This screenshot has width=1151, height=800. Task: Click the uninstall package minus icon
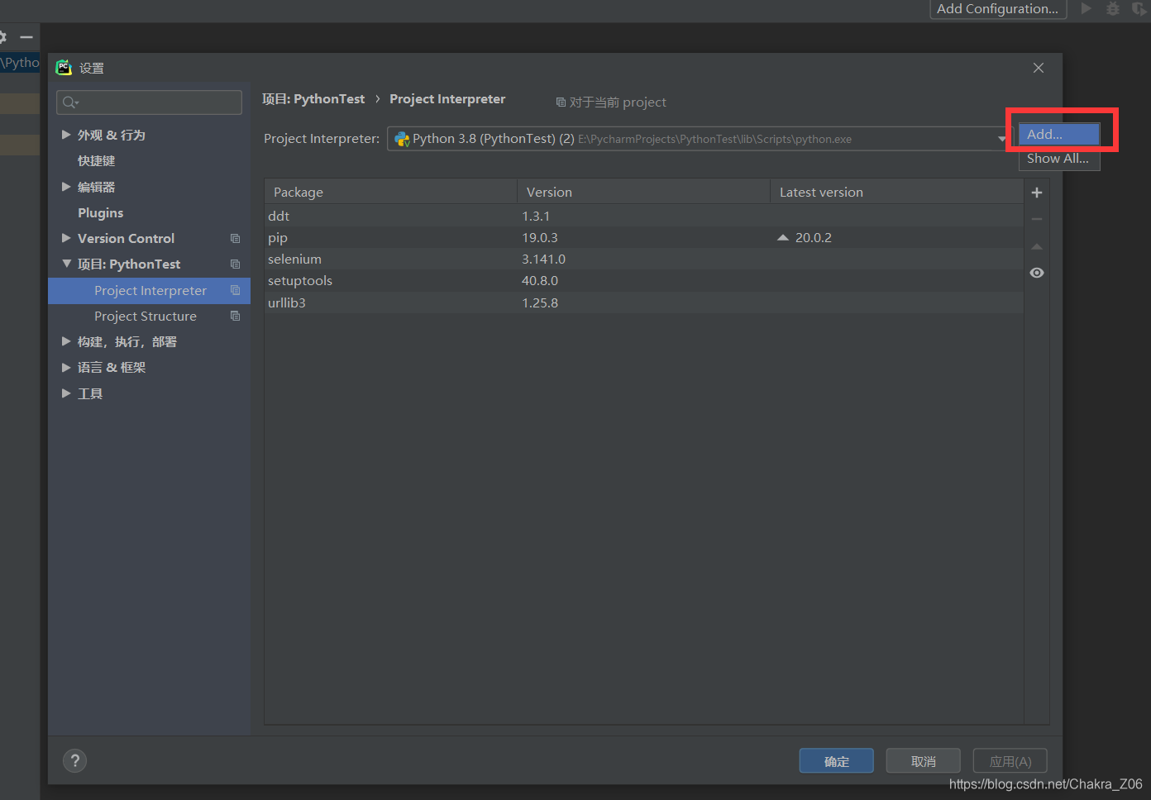1037,219
